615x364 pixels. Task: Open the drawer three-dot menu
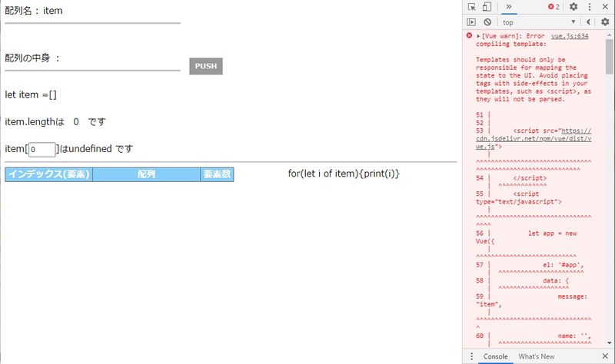pyautogui.click(x=471, y=356)
